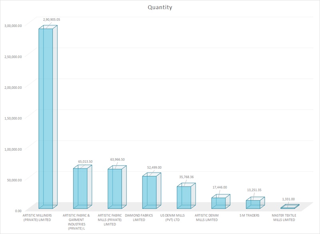Click axis value 2,00,000.00
Screen dimensions: 320x234
[13, 87]
